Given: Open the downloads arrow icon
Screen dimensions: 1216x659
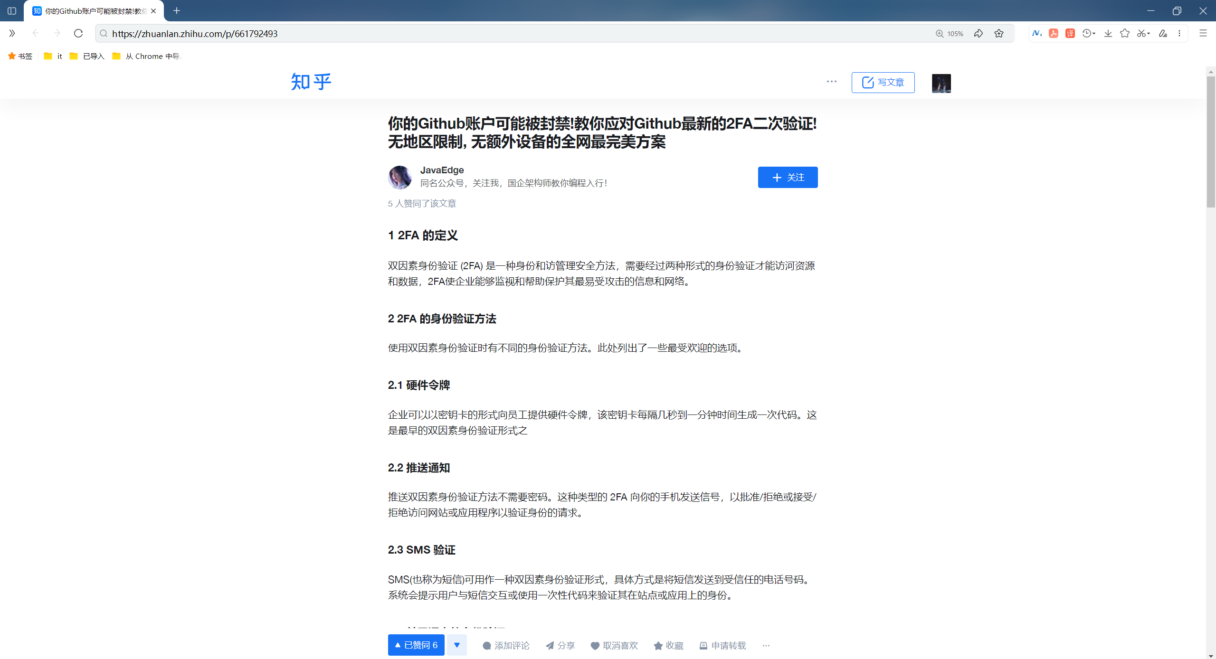Looking at the screenshot, I should point(1108,33).
